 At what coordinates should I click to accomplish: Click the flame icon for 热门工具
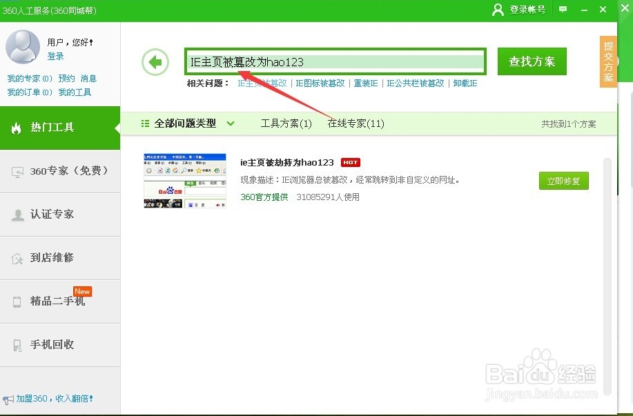pos(16,128)
